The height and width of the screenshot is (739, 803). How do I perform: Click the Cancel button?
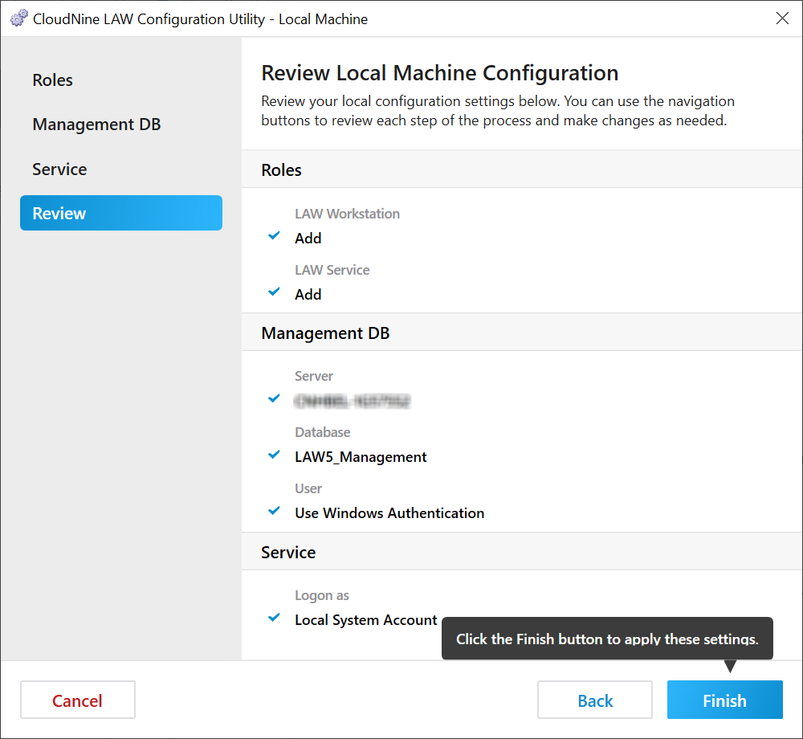pyautogui.click(x=78, y=700)
